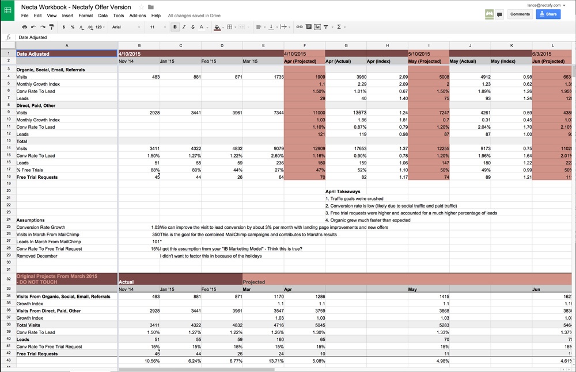Open the borders menu
The height and width of the screenshot is (372, 576).
coord(230,27)
